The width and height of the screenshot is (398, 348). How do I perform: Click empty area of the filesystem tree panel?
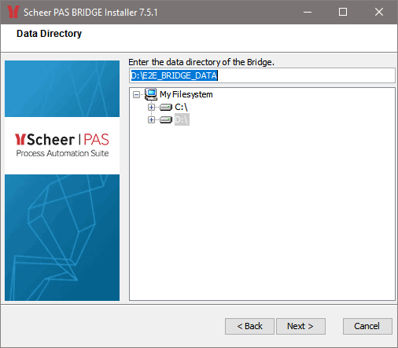click(262, 210)
